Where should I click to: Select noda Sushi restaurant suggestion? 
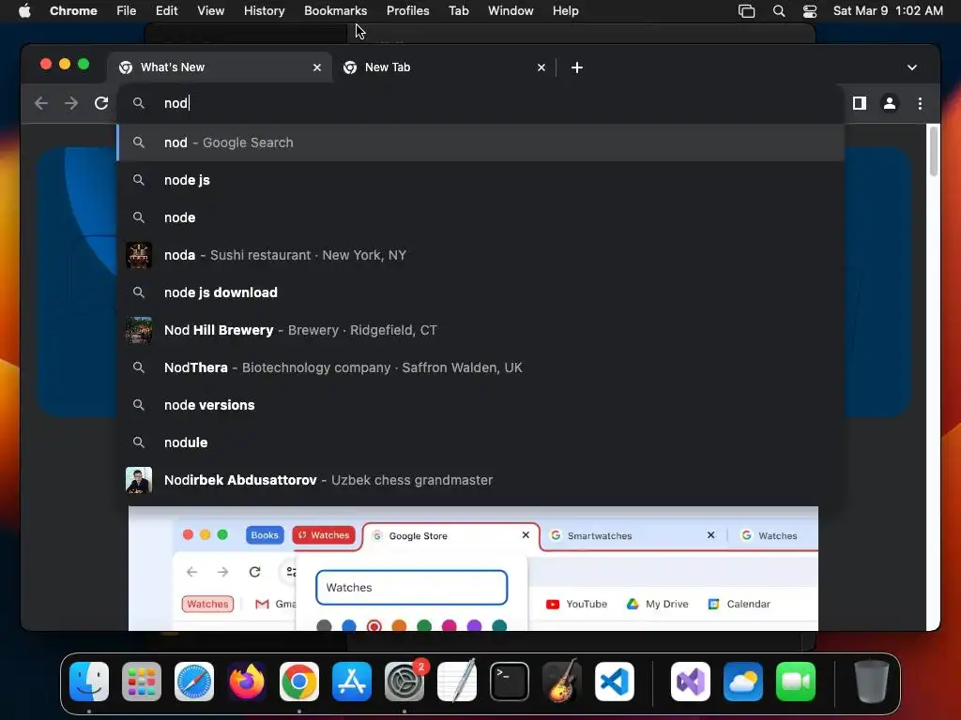click(481, 255)
